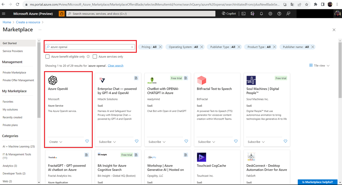Screen dimensions: 342x185
Task: Favorite the Enterprise Chat offer
Action: pos(137,141)
